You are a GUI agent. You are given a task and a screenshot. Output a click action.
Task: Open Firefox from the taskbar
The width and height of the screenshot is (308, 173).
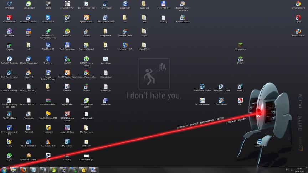(x=24, y=170)
